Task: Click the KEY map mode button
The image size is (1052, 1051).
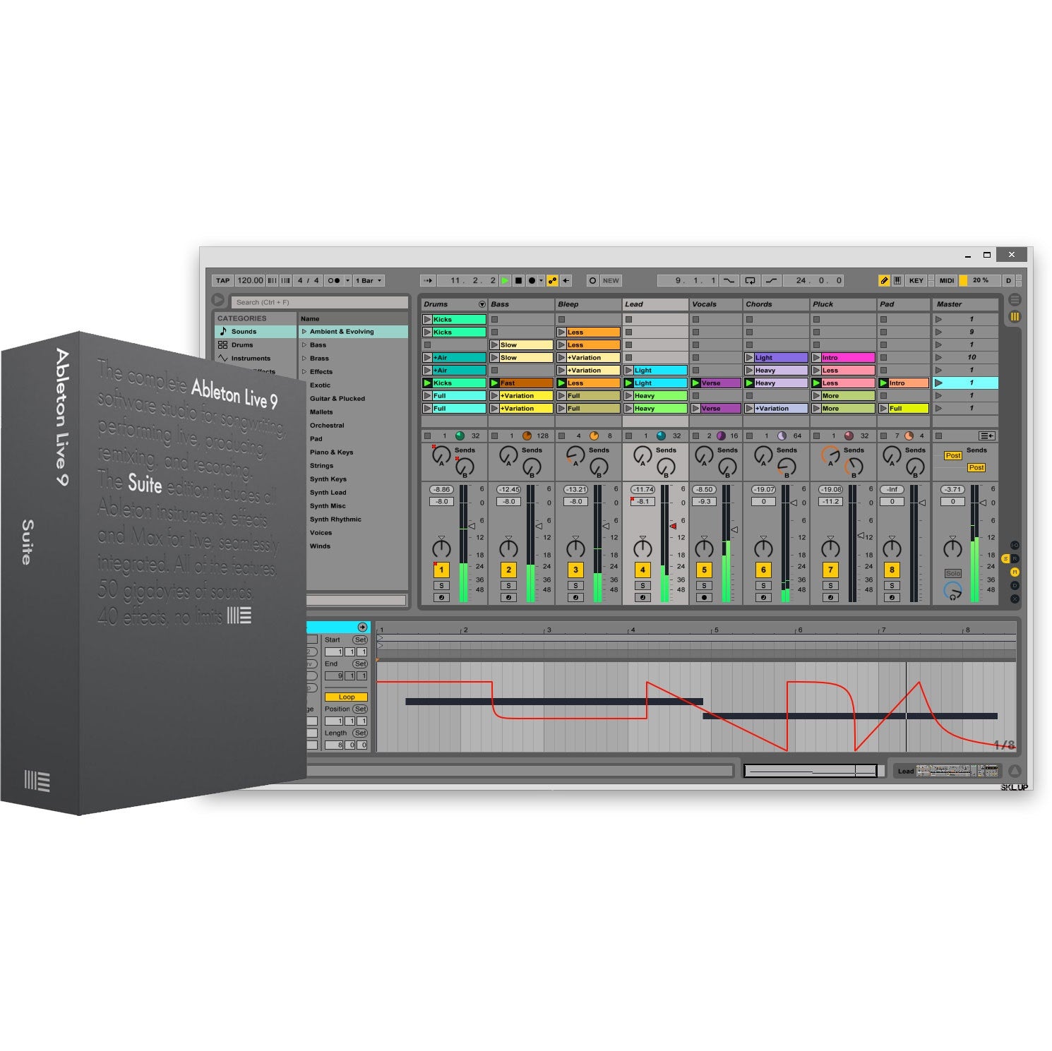Action: click(x=916, y=280)
